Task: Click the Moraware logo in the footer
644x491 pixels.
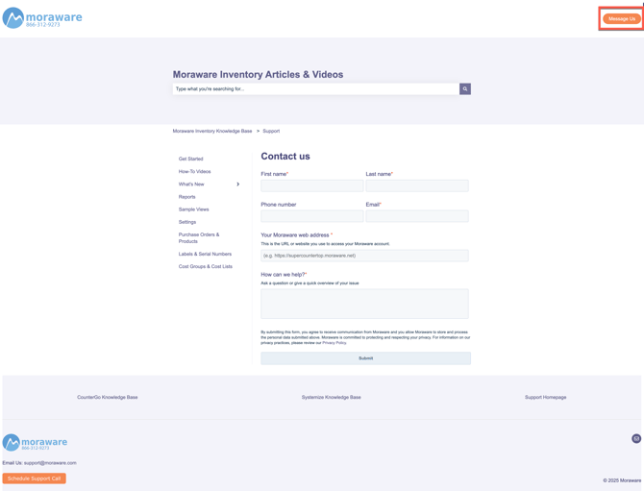Action: pyautogui.click(x=35, y=443)
